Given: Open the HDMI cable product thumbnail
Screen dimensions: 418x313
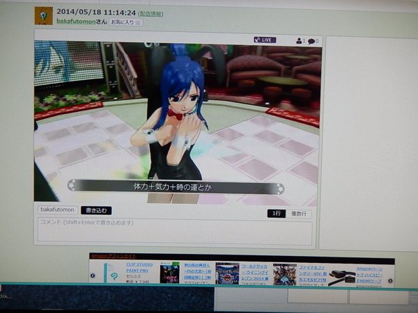Looking at the screenshot, I should [x=342, y=278].
